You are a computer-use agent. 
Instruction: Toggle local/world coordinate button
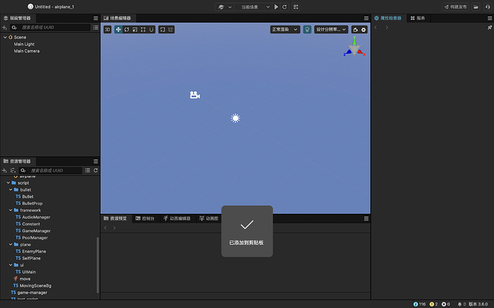point(171,29)
